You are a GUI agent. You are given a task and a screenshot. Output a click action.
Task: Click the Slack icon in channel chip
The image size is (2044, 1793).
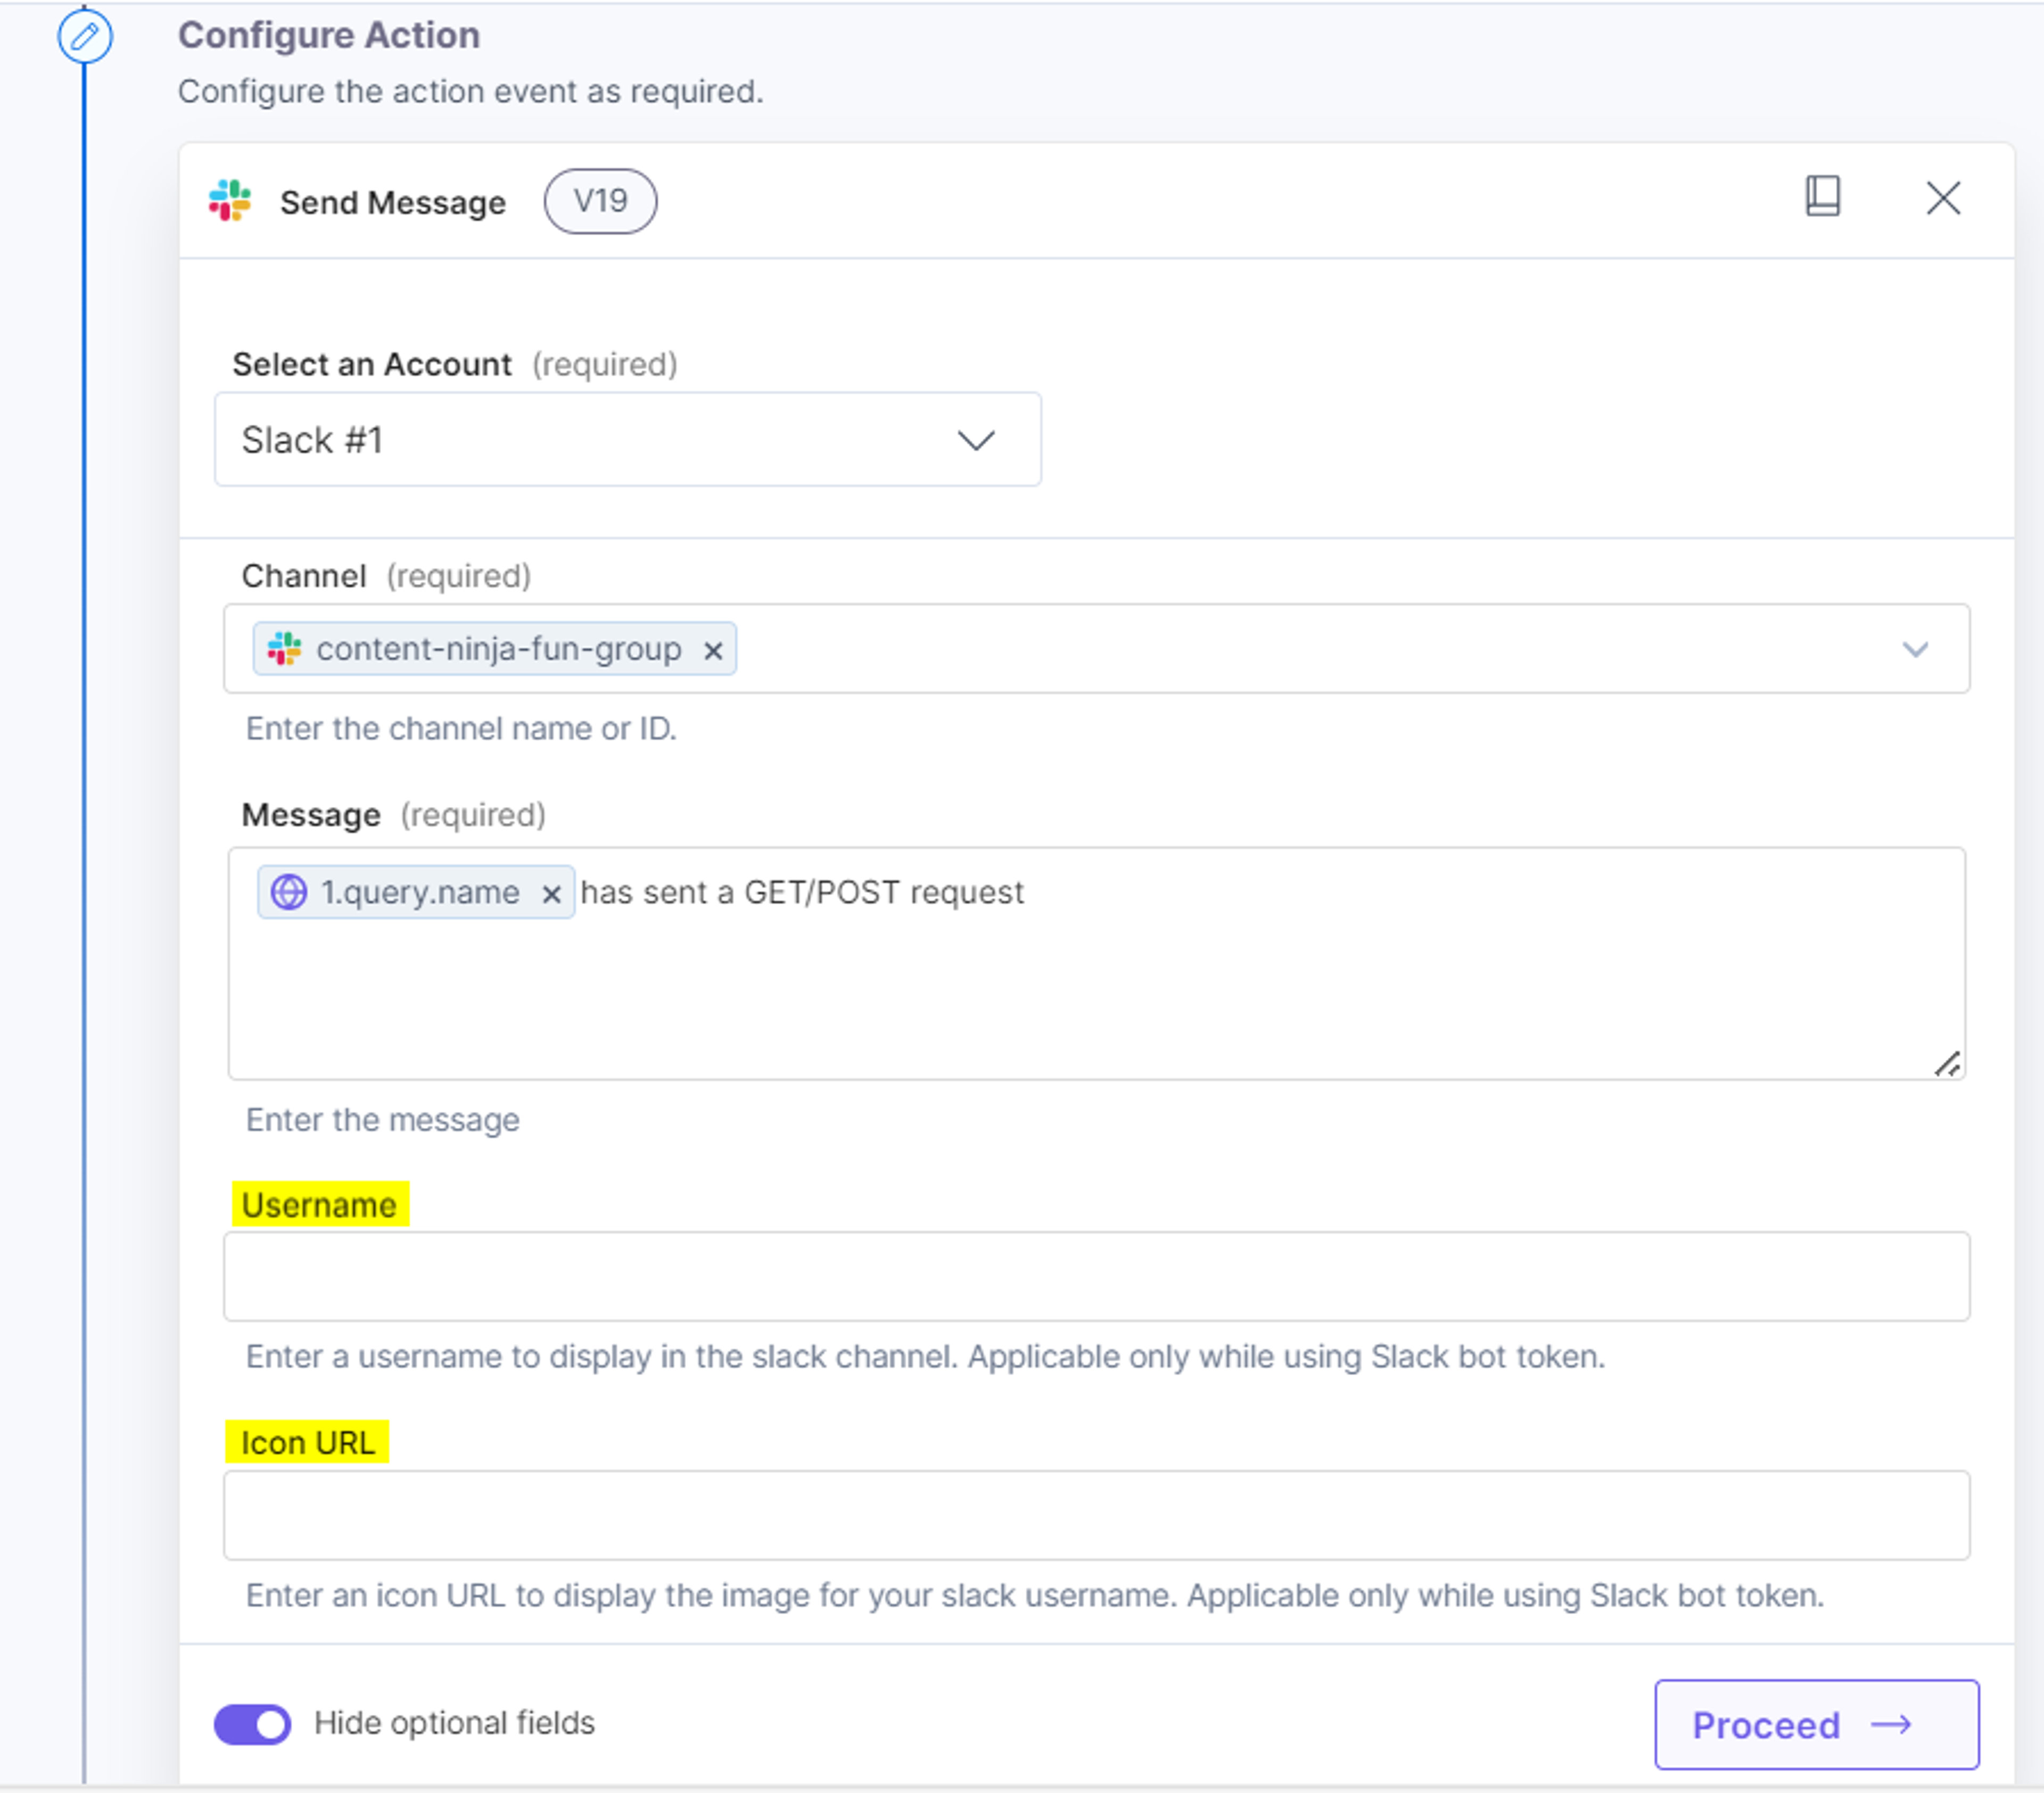click(285, 649)
